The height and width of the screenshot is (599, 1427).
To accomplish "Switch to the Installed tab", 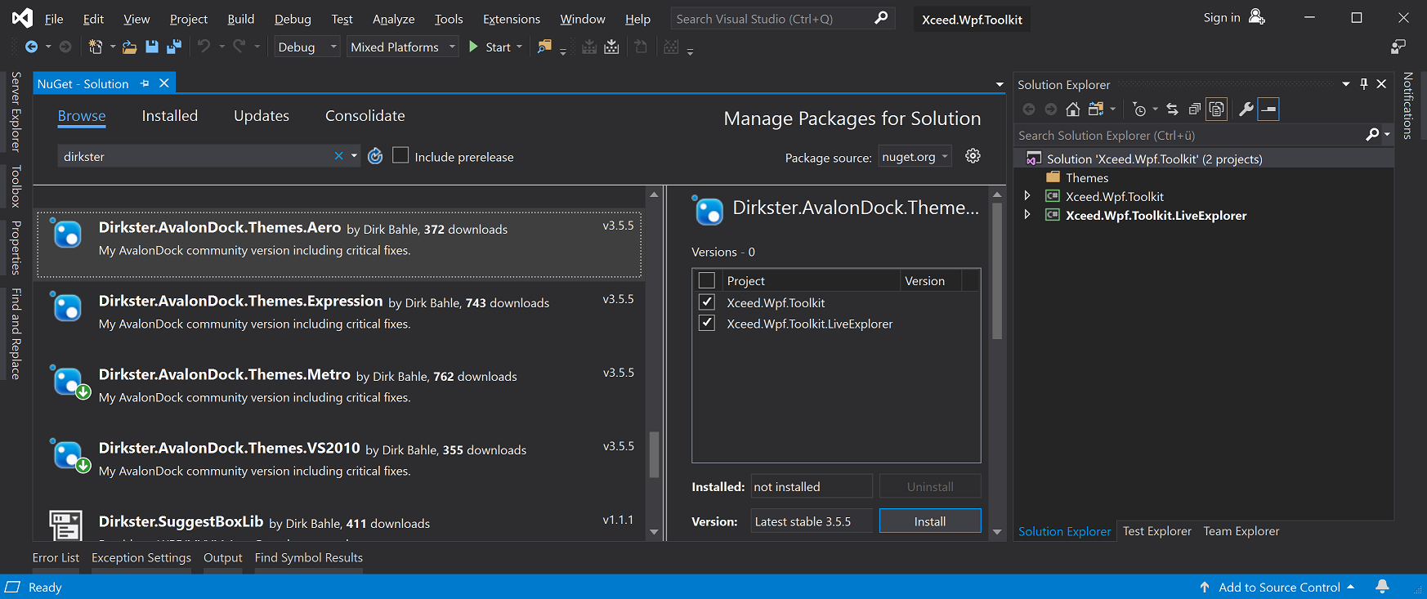I will [x=170, y=116].
